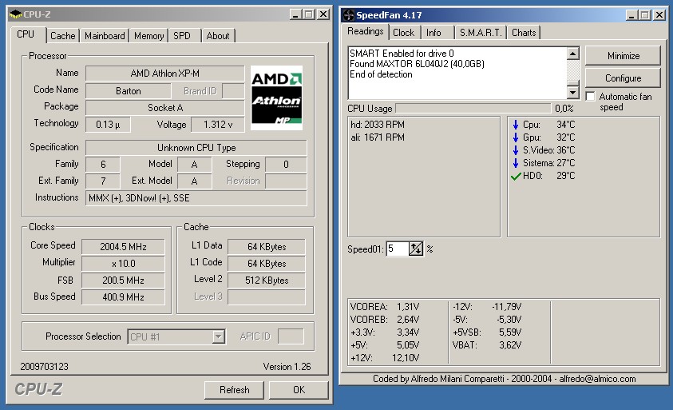Click the Speed01 spinner arrows

(416, 249)
